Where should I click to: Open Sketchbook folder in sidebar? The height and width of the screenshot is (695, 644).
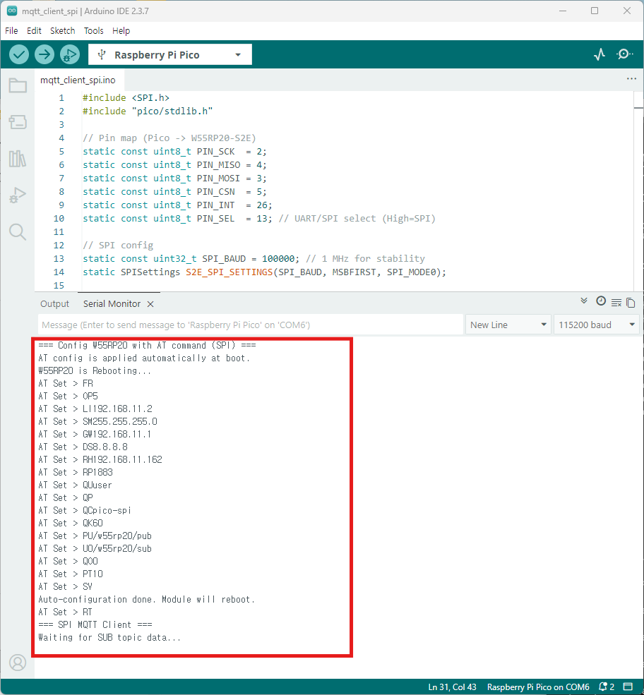point(18,86)
